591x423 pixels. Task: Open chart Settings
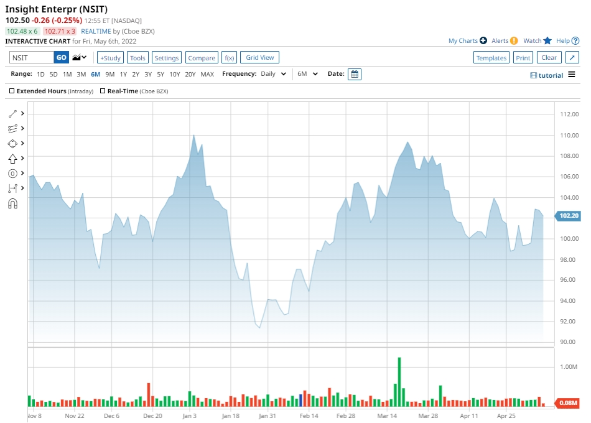point(167,58)
